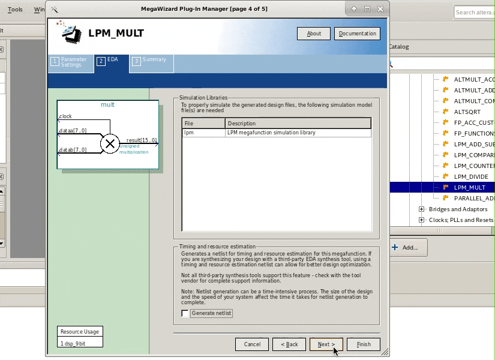Click the plus icon on Add button
Viewport: 495px width, 360px height.
(395, 247)
